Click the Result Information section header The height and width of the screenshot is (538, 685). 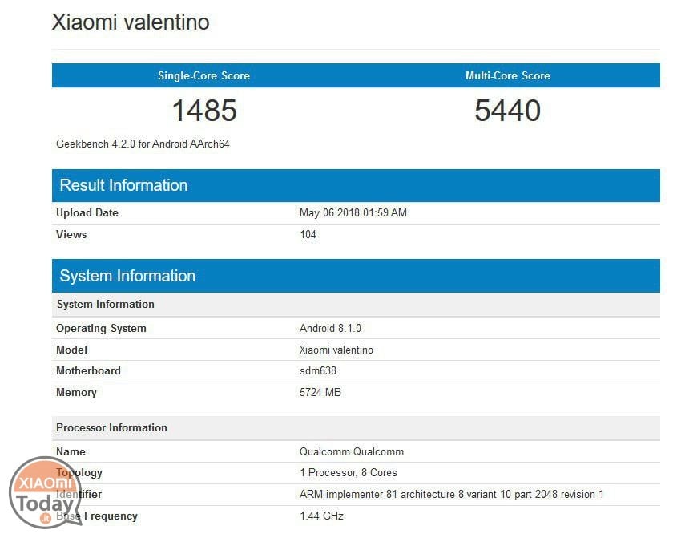(x=356, y=185)
